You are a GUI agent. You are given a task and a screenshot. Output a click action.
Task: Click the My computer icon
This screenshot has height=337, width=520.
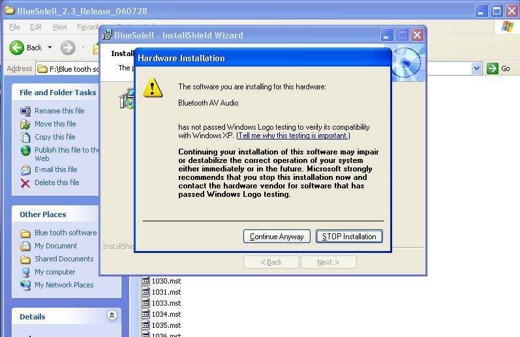pyautogui.click(x=25, y=272)
